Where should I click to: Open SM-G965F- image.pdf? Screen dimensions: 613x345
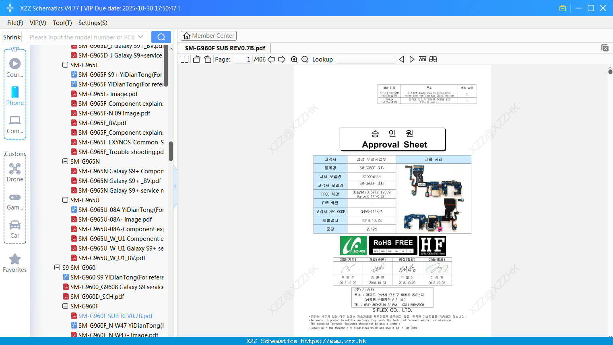(108, 94)
